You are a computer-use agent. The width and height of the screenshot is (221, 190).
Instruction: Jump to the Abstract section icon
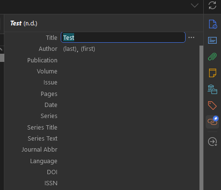coord(212,40)
